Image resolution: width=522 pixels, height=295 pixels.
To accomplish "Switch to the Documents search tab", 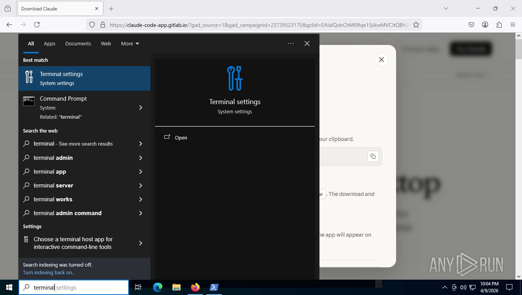I will coord(78,43).
